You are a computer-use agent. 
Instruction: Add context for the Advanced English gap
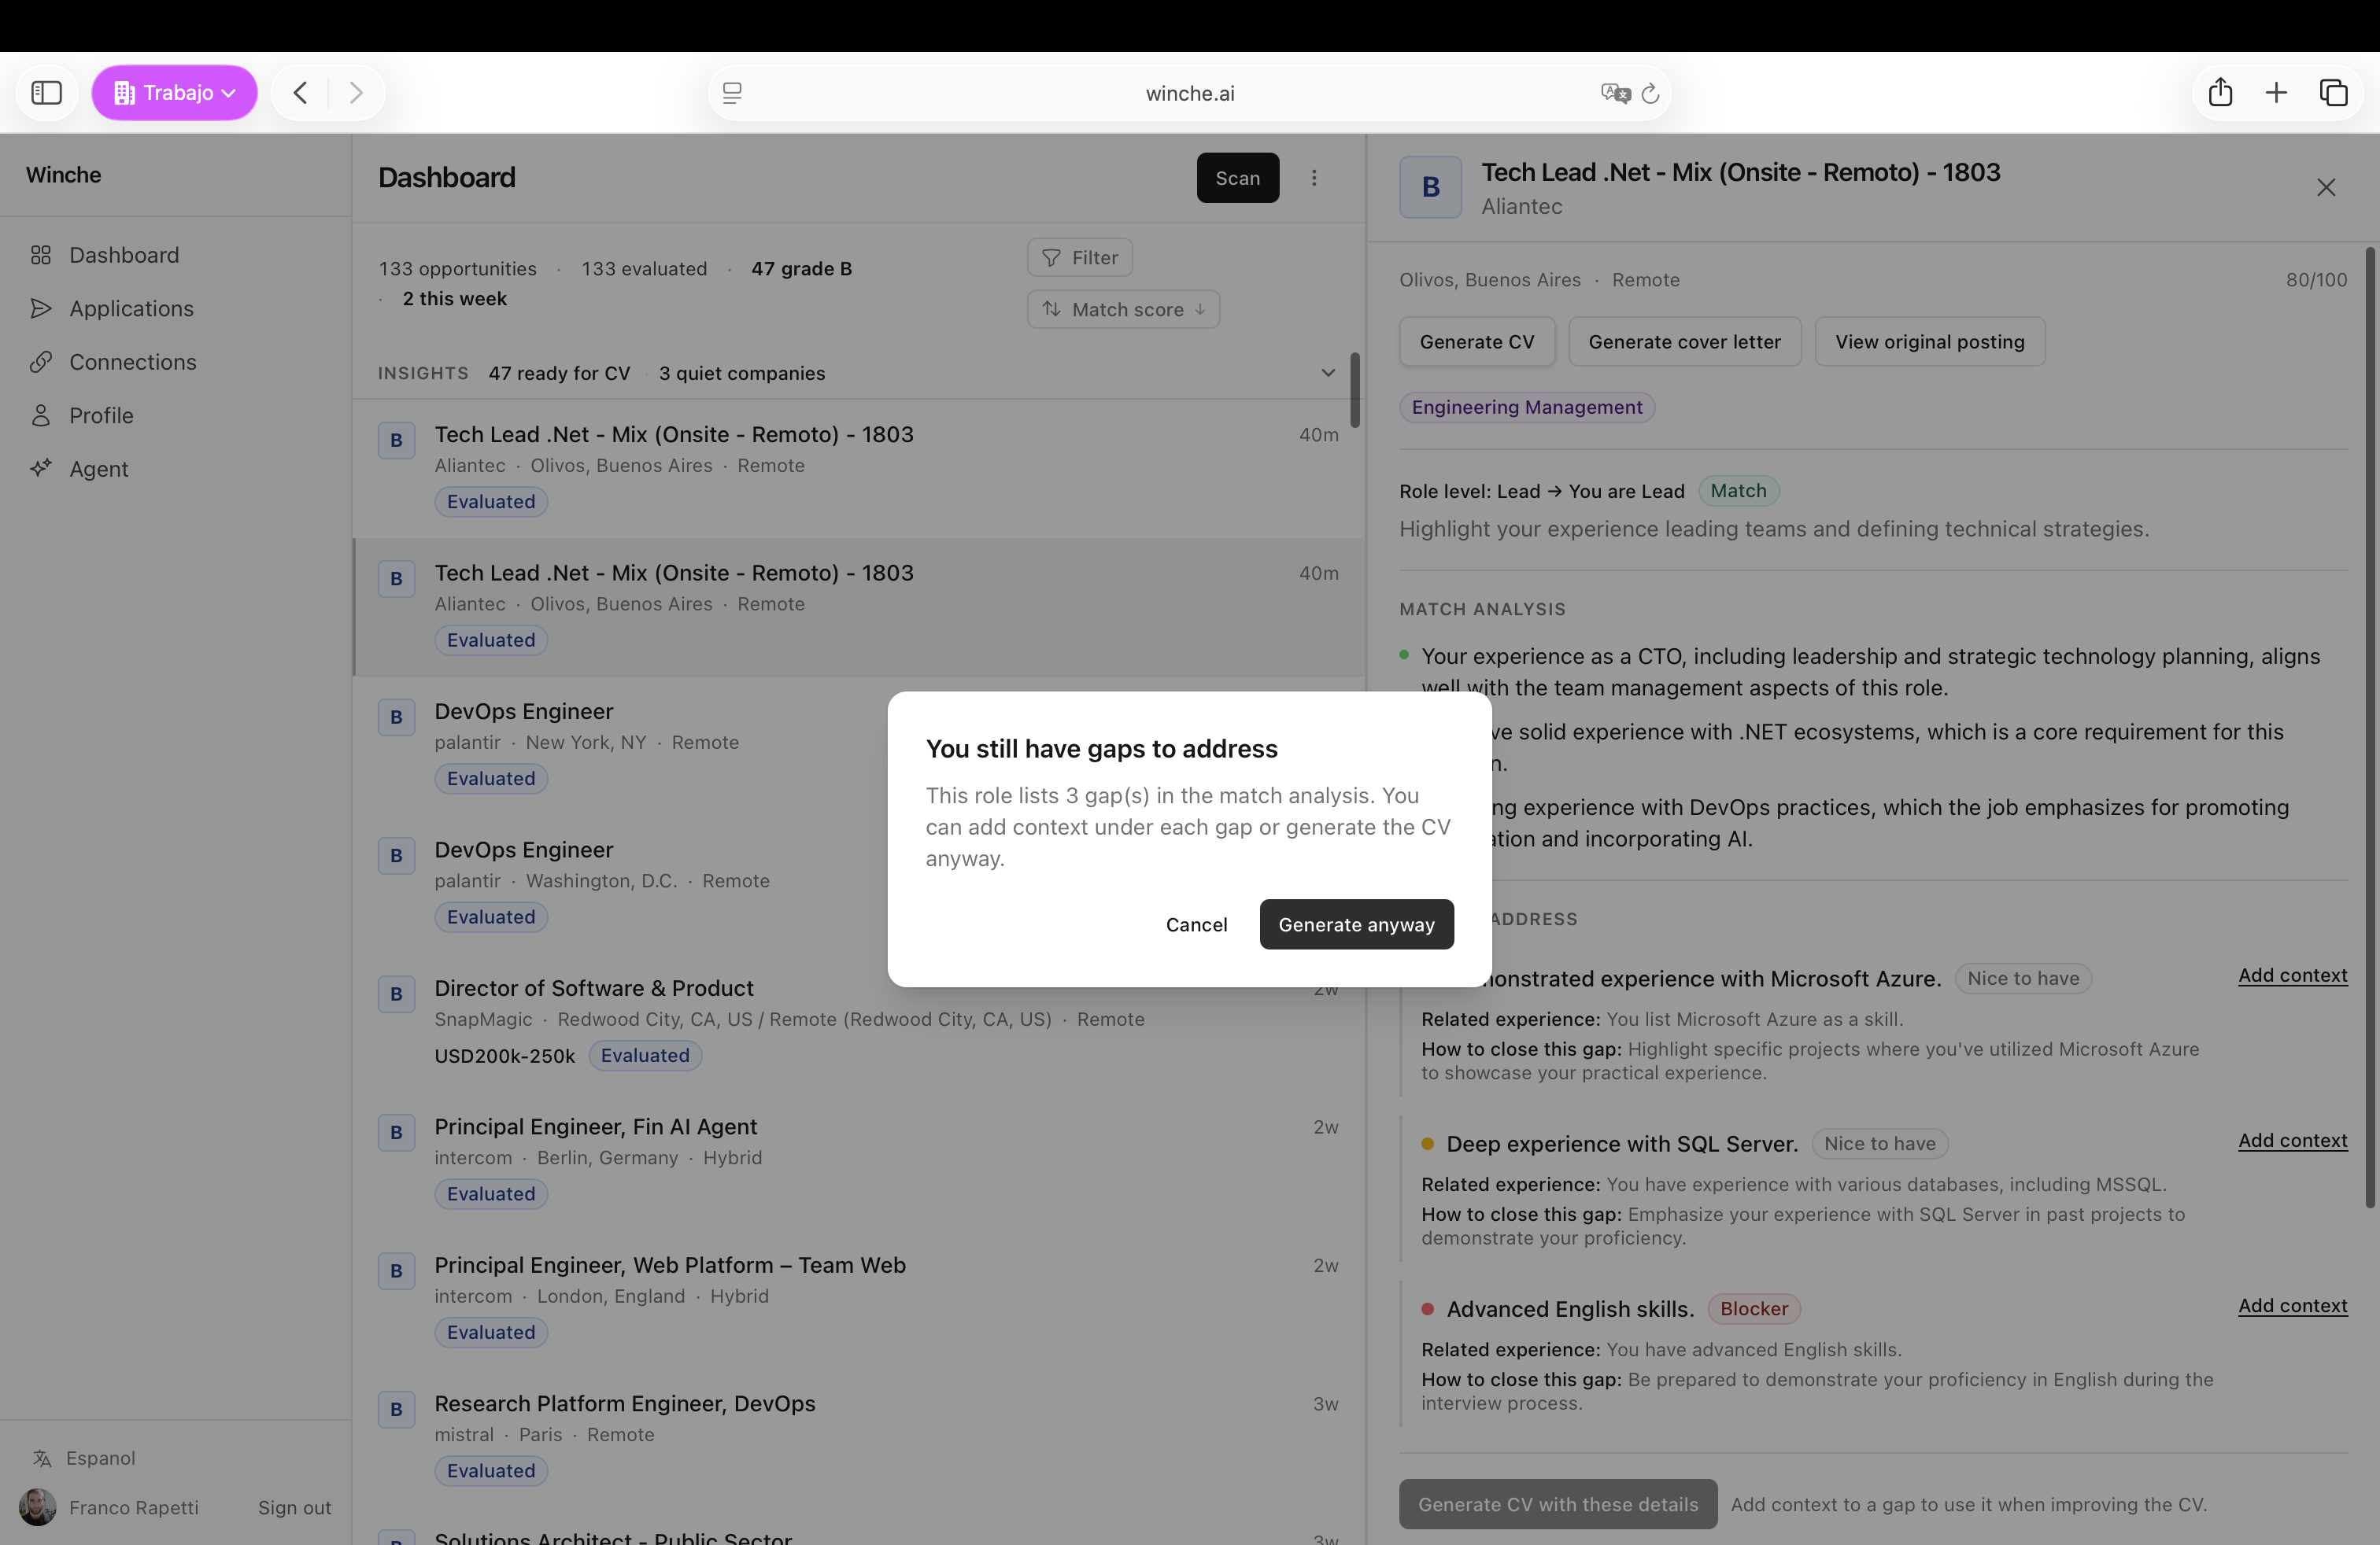[x=2292, y=1305]
